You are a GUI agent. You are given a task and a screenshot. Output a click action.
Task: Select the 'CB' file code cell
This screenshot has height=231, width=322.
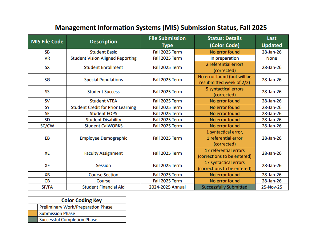click(x=47, y=181)
